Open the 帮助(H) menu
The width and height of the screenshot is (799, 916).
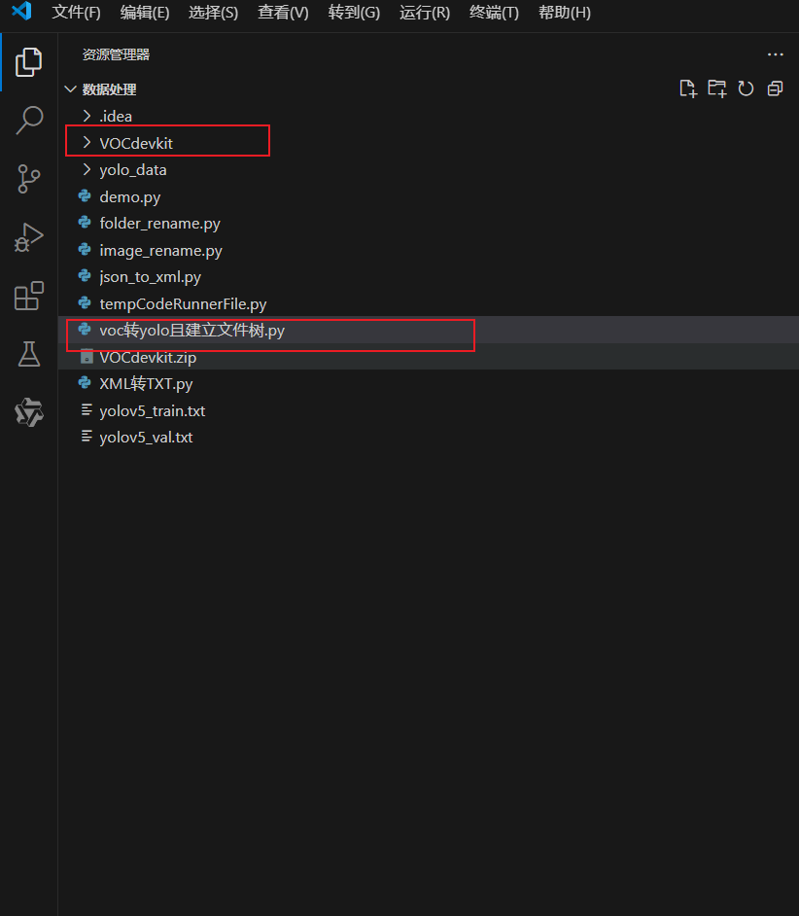564,13
